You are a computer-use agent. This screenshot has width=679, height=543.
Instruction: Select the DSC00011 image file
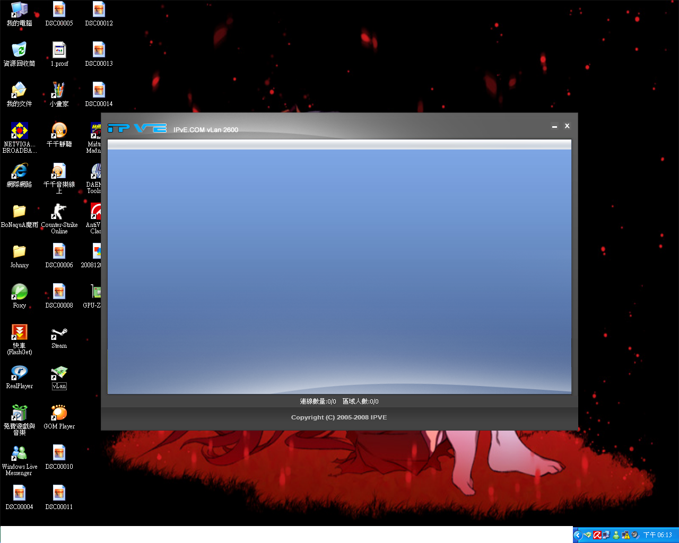point(59,497)
